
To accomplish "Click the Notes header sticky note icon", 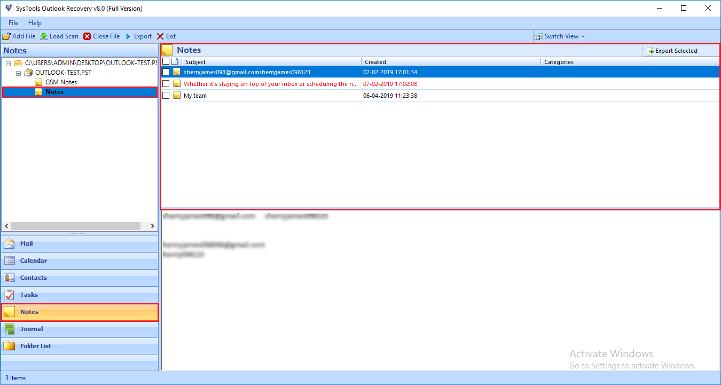I will tap(167, 50).
